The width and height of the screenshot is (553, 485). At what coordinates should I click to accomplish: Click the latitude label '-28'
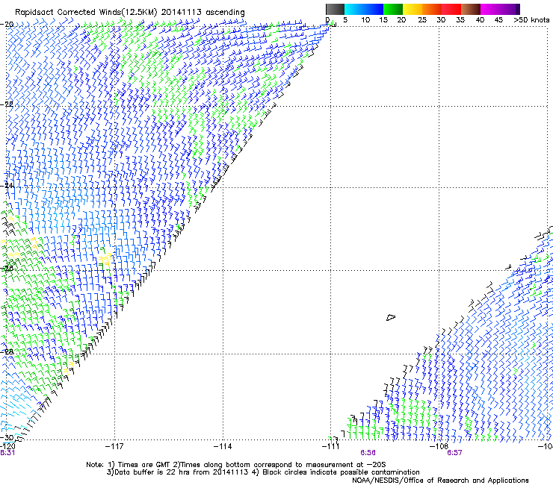tap(7, 351)
